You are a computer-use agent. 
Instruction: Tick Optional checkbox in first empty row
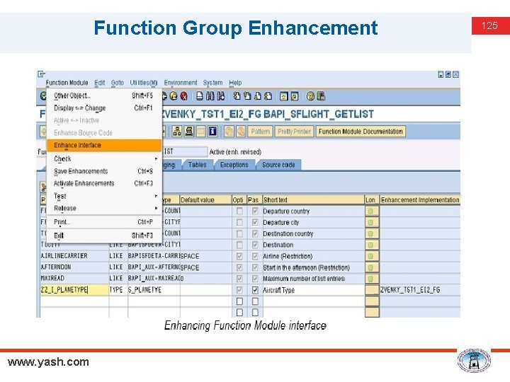pyautogui.click(x=239, y=301)
